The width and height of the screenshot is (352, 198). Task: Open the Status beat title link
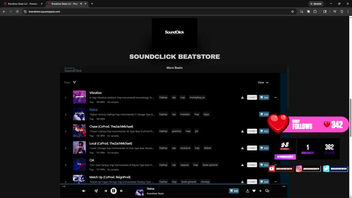pos(94,110)
